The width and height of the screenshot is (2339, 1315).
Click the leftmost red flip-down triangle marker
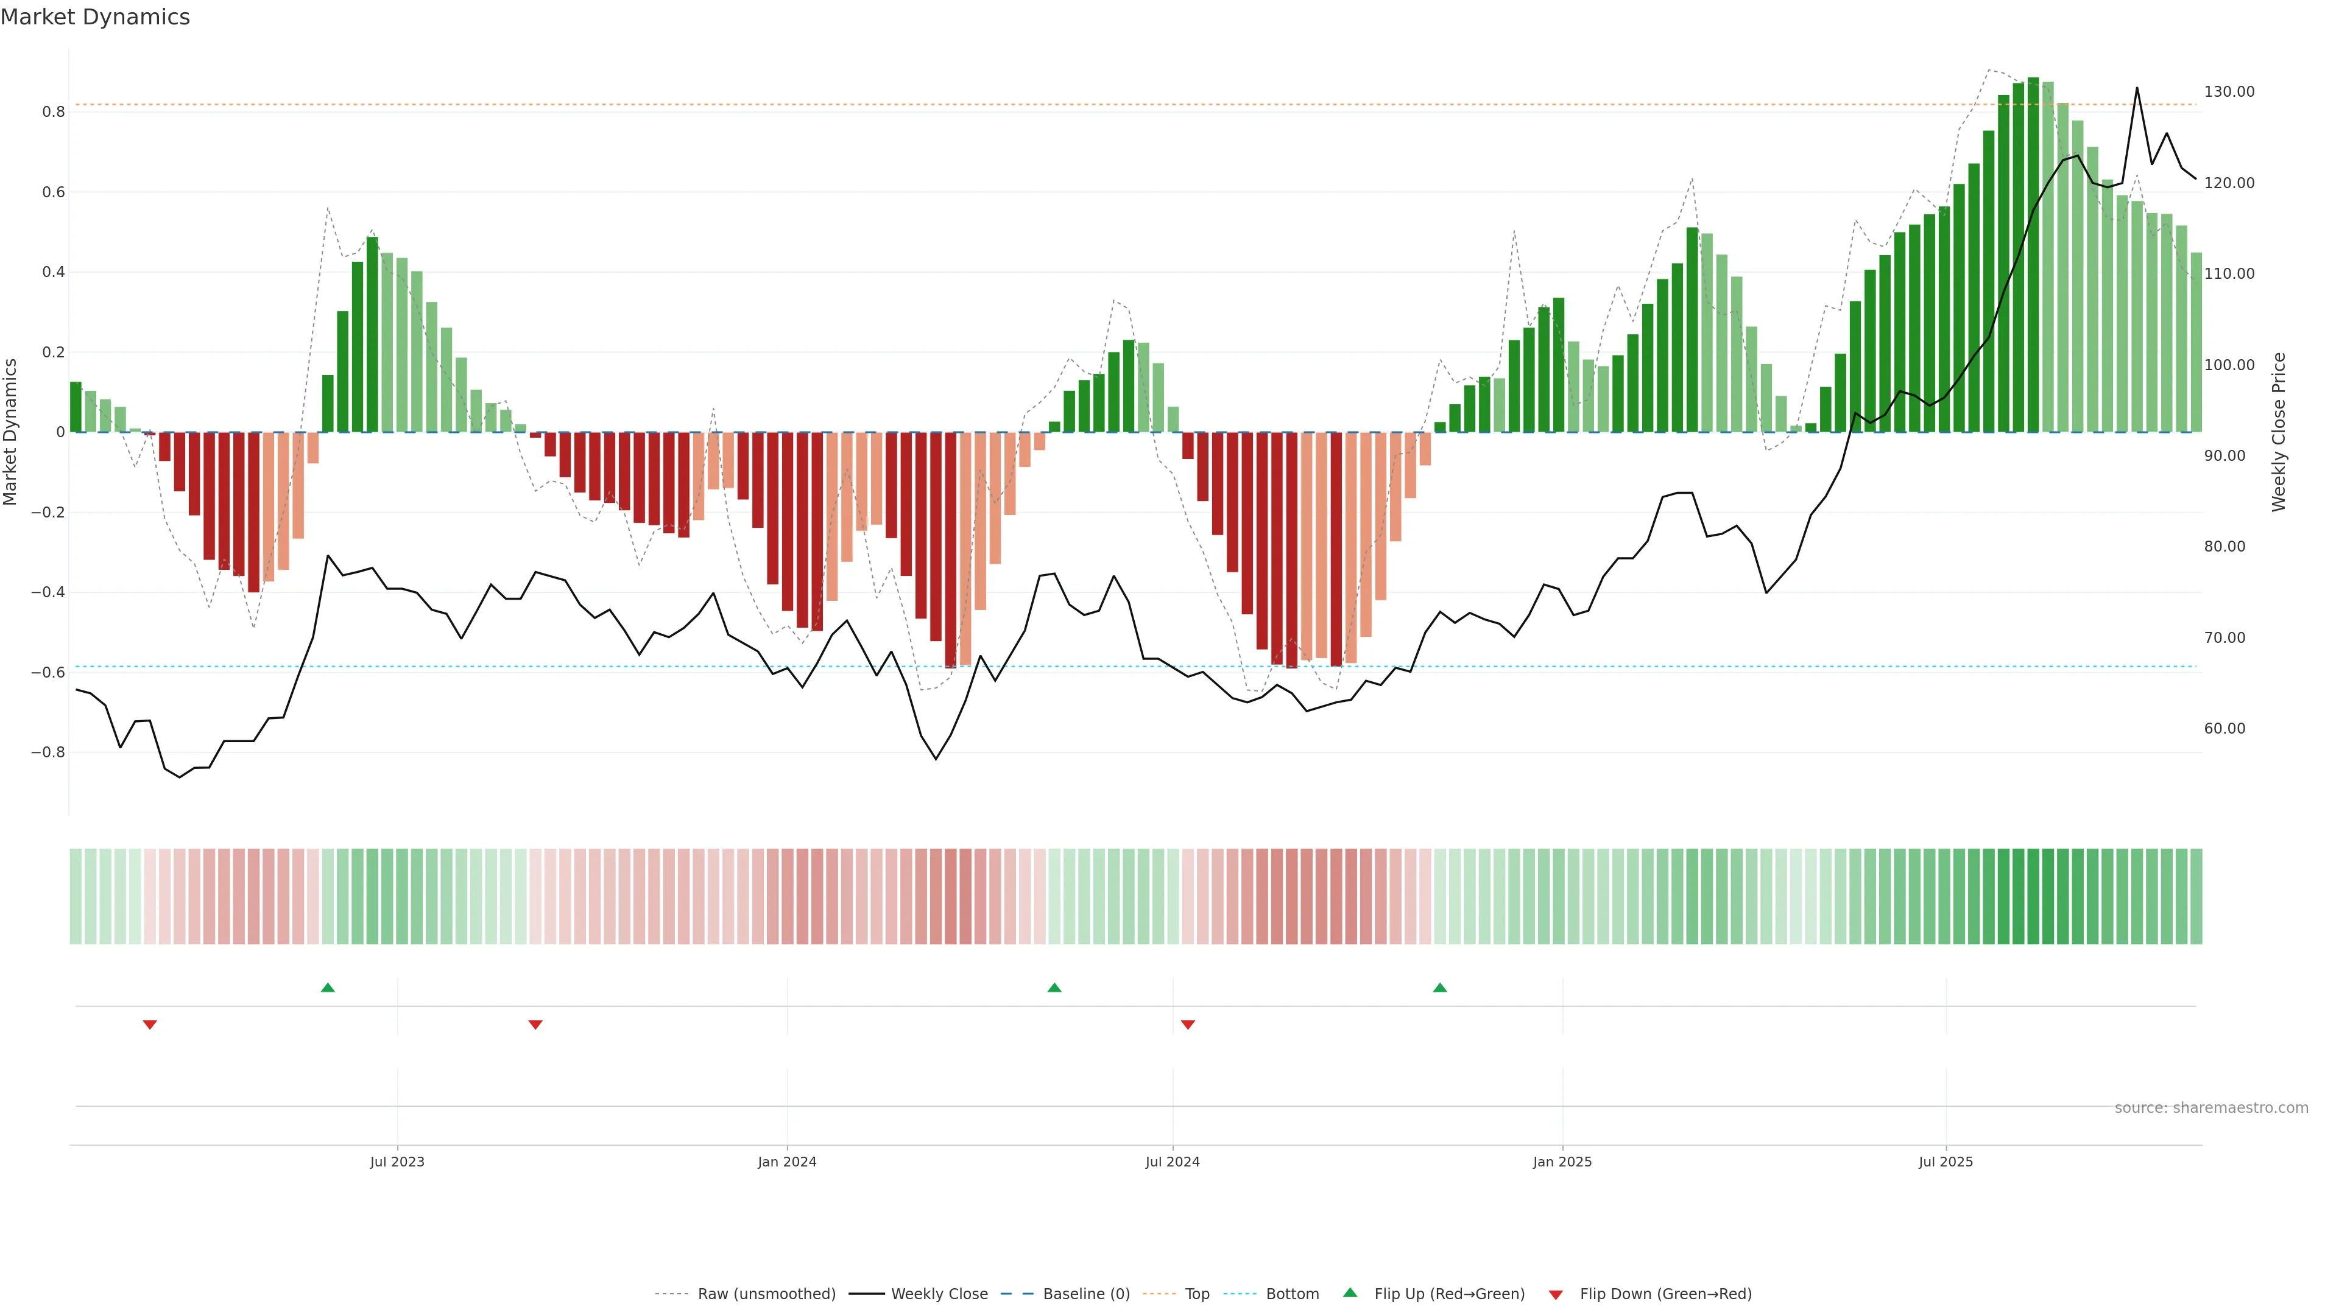(x=150, y=1025)
